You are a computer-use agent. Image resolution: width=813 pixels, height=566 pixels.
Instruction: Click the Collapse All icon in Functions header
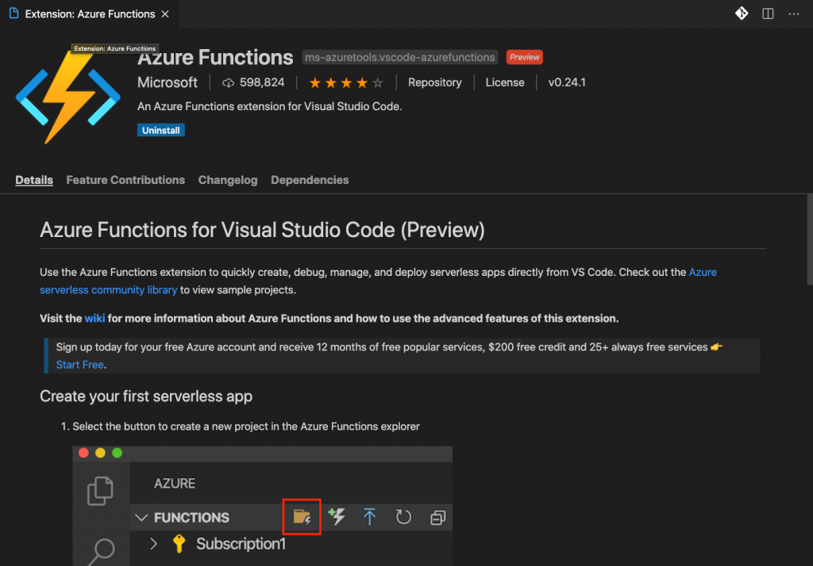(437, 518)
